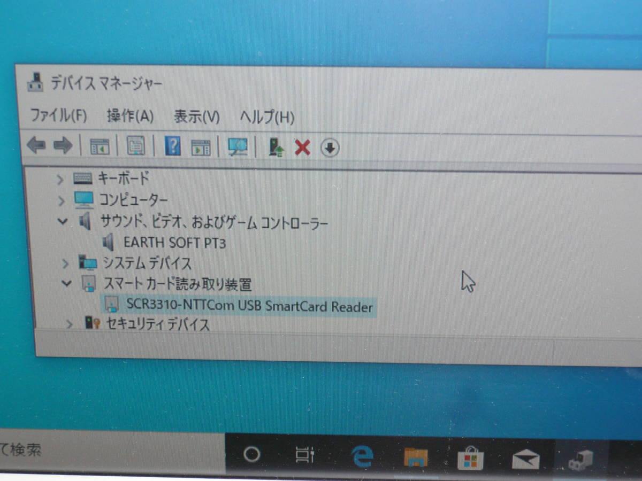This screenshot has width=642, height=481.
Task: Click the Device Manager taskbar button
Action: (x=580, y=460)
